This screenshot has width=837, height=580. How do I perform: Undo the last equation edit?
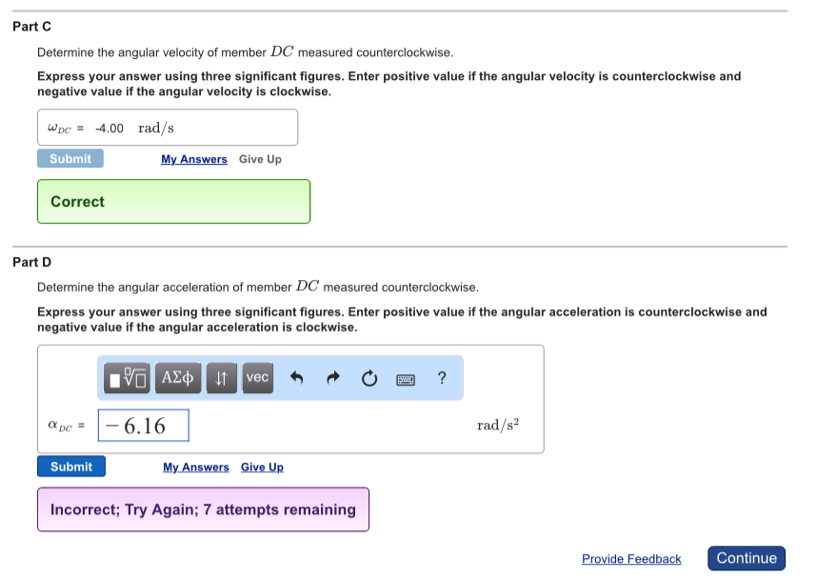296,378
